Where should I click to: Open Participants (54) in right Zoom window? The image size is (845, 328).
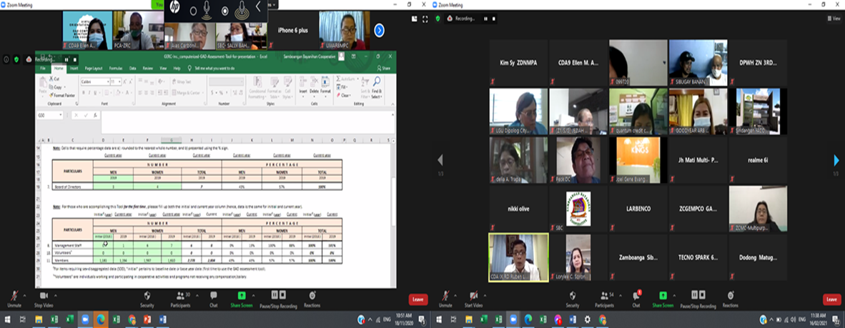click(x=604, y=299)
